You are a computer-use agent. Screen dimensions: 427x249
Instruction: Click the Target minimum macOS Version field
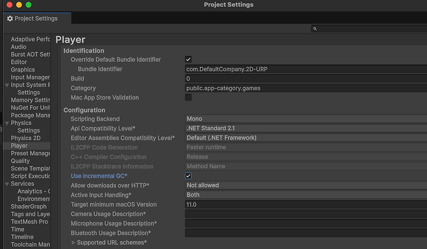(305, 205)
